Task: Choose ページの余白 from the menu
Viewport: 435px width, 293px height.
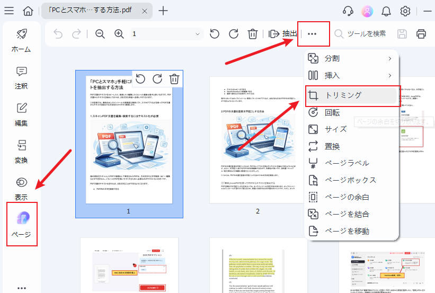Action: pyautogui.click(x=351, y=197)
